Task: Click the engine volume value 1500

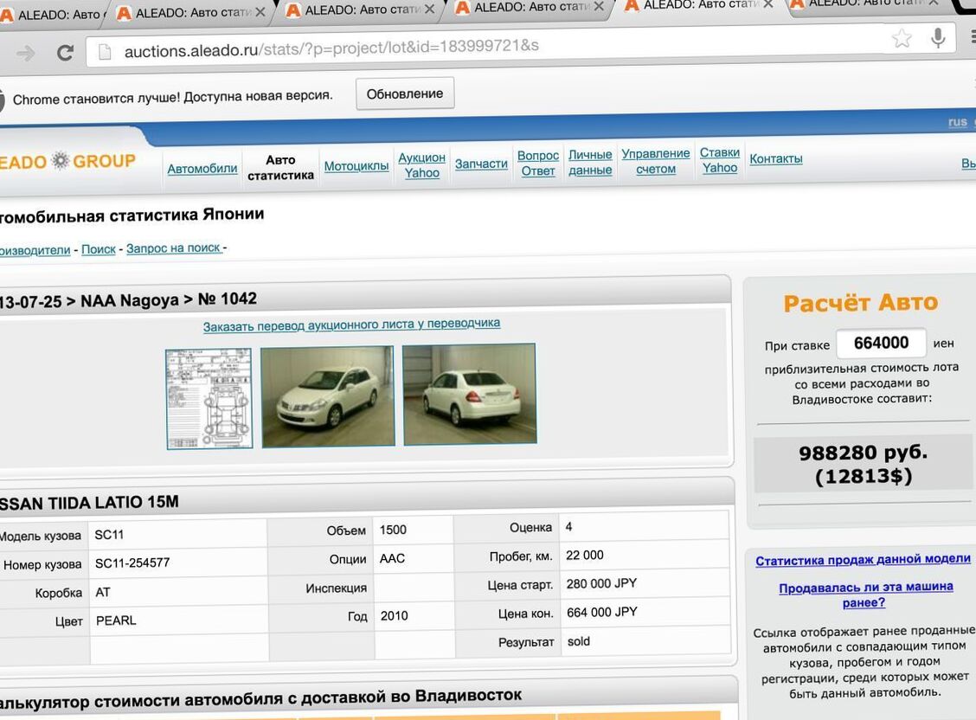Action: (393, 530)
